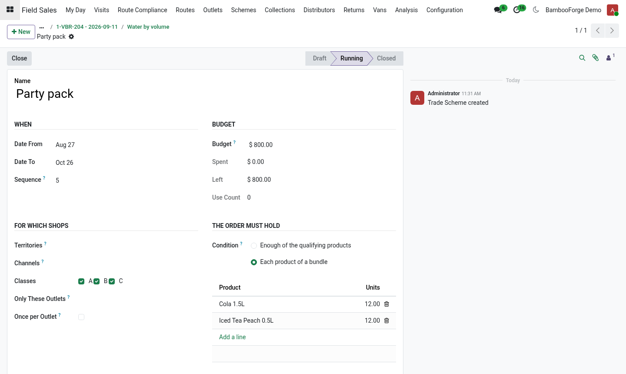The image size is (626, 374).
Task: Show followers icon in chatter
Action: [x=610, y=57]
